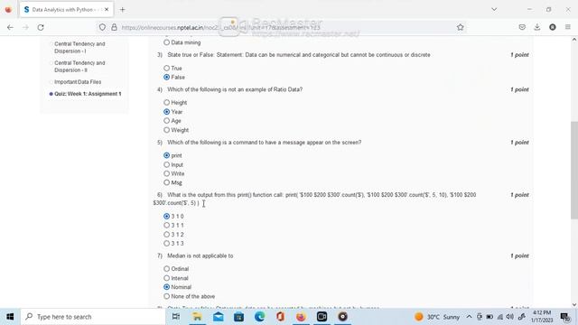Open the Firefox hamburger menu

568,27
